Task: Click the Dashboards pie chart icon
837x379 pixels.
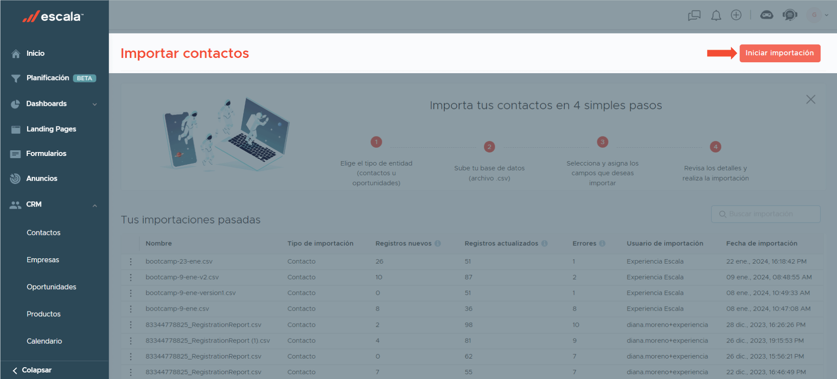Action: [15, 104]
